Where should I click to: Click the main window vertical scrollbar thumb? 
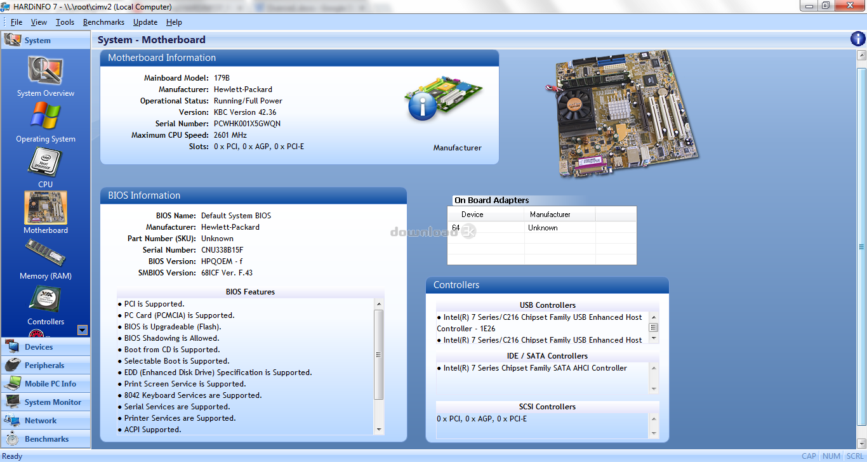point(861,247)
